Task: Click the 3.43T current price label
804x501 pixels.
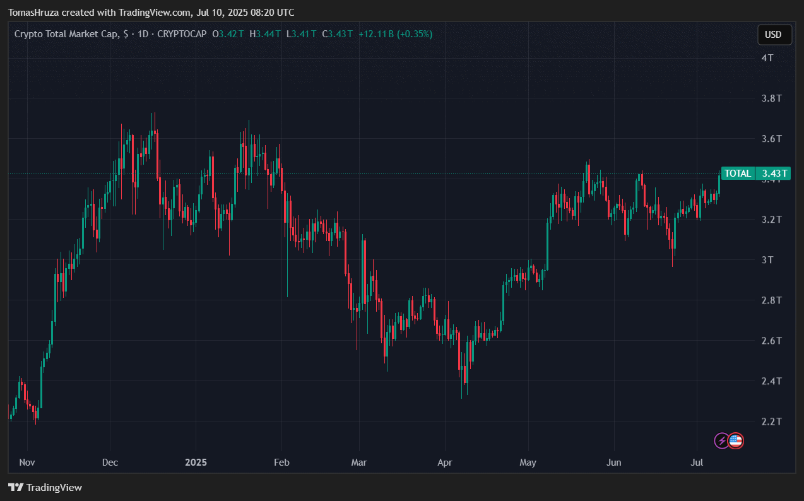Action: click(x=774, y=174)
